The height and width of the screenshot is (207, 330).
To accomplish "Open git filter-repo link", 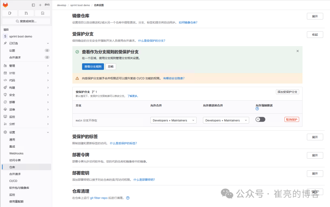I will click(x=99, y=198).
